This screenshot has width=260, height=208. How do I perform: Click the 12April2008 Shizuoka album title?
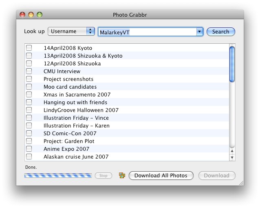point(72,63)
